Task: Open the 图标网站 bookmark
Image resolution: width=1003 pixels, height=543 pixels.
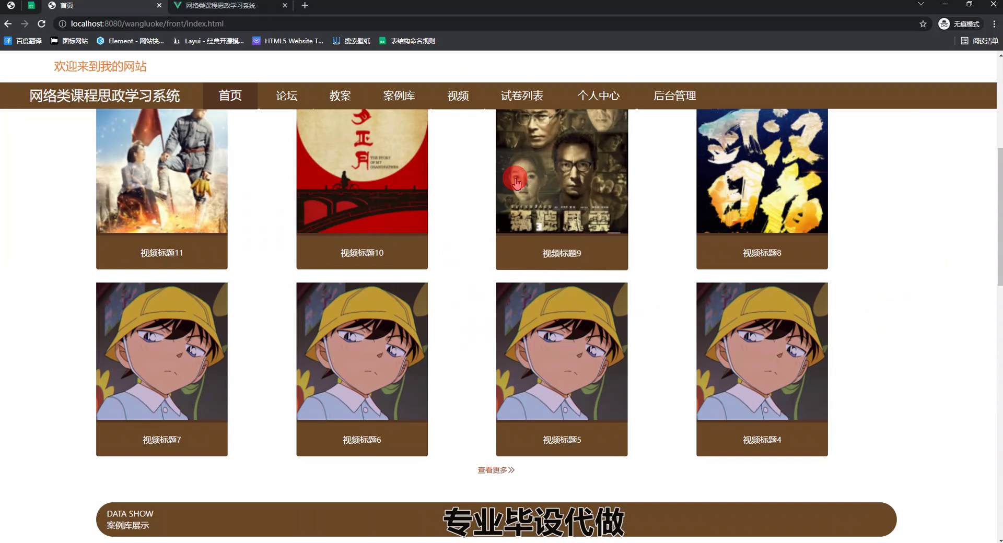Action: coord(69,41)
